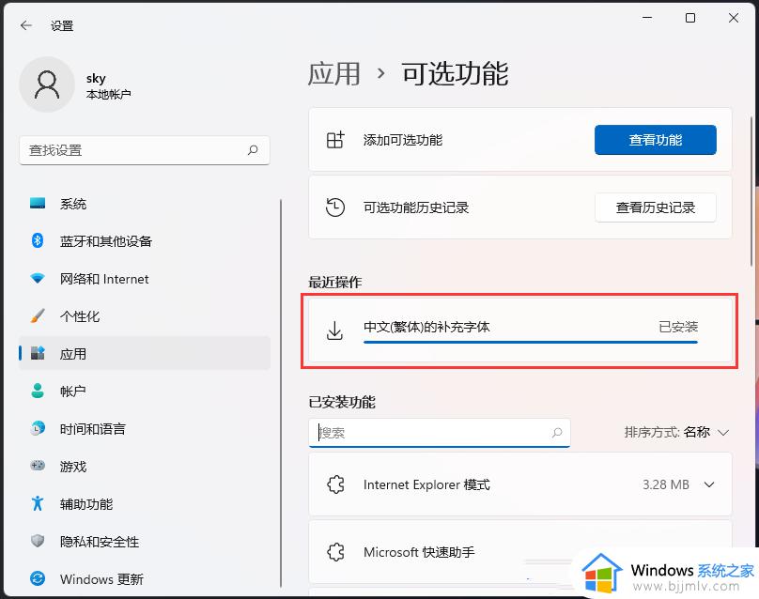Image resolution: width=759 pixels, height=599 pixels.
Task: Click 应用 breadcrumb link in header
Action: (x=334, y=73)
